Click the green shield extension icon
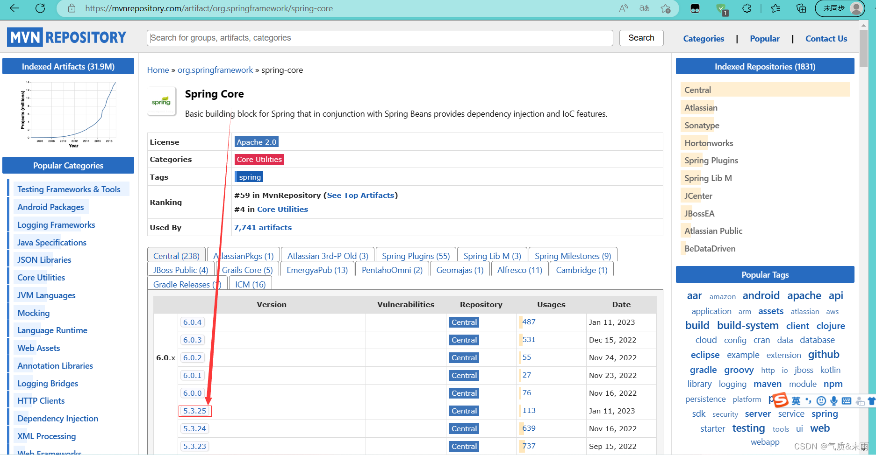The image size is (876, 455). 721,8
